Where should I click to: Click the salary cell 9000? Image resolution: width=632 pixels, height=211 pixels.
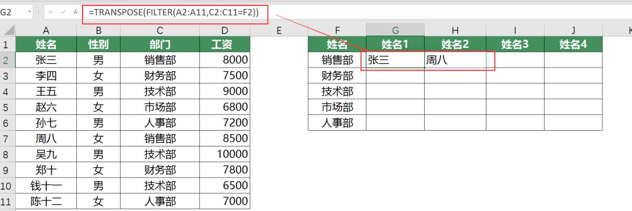[225, 91]
